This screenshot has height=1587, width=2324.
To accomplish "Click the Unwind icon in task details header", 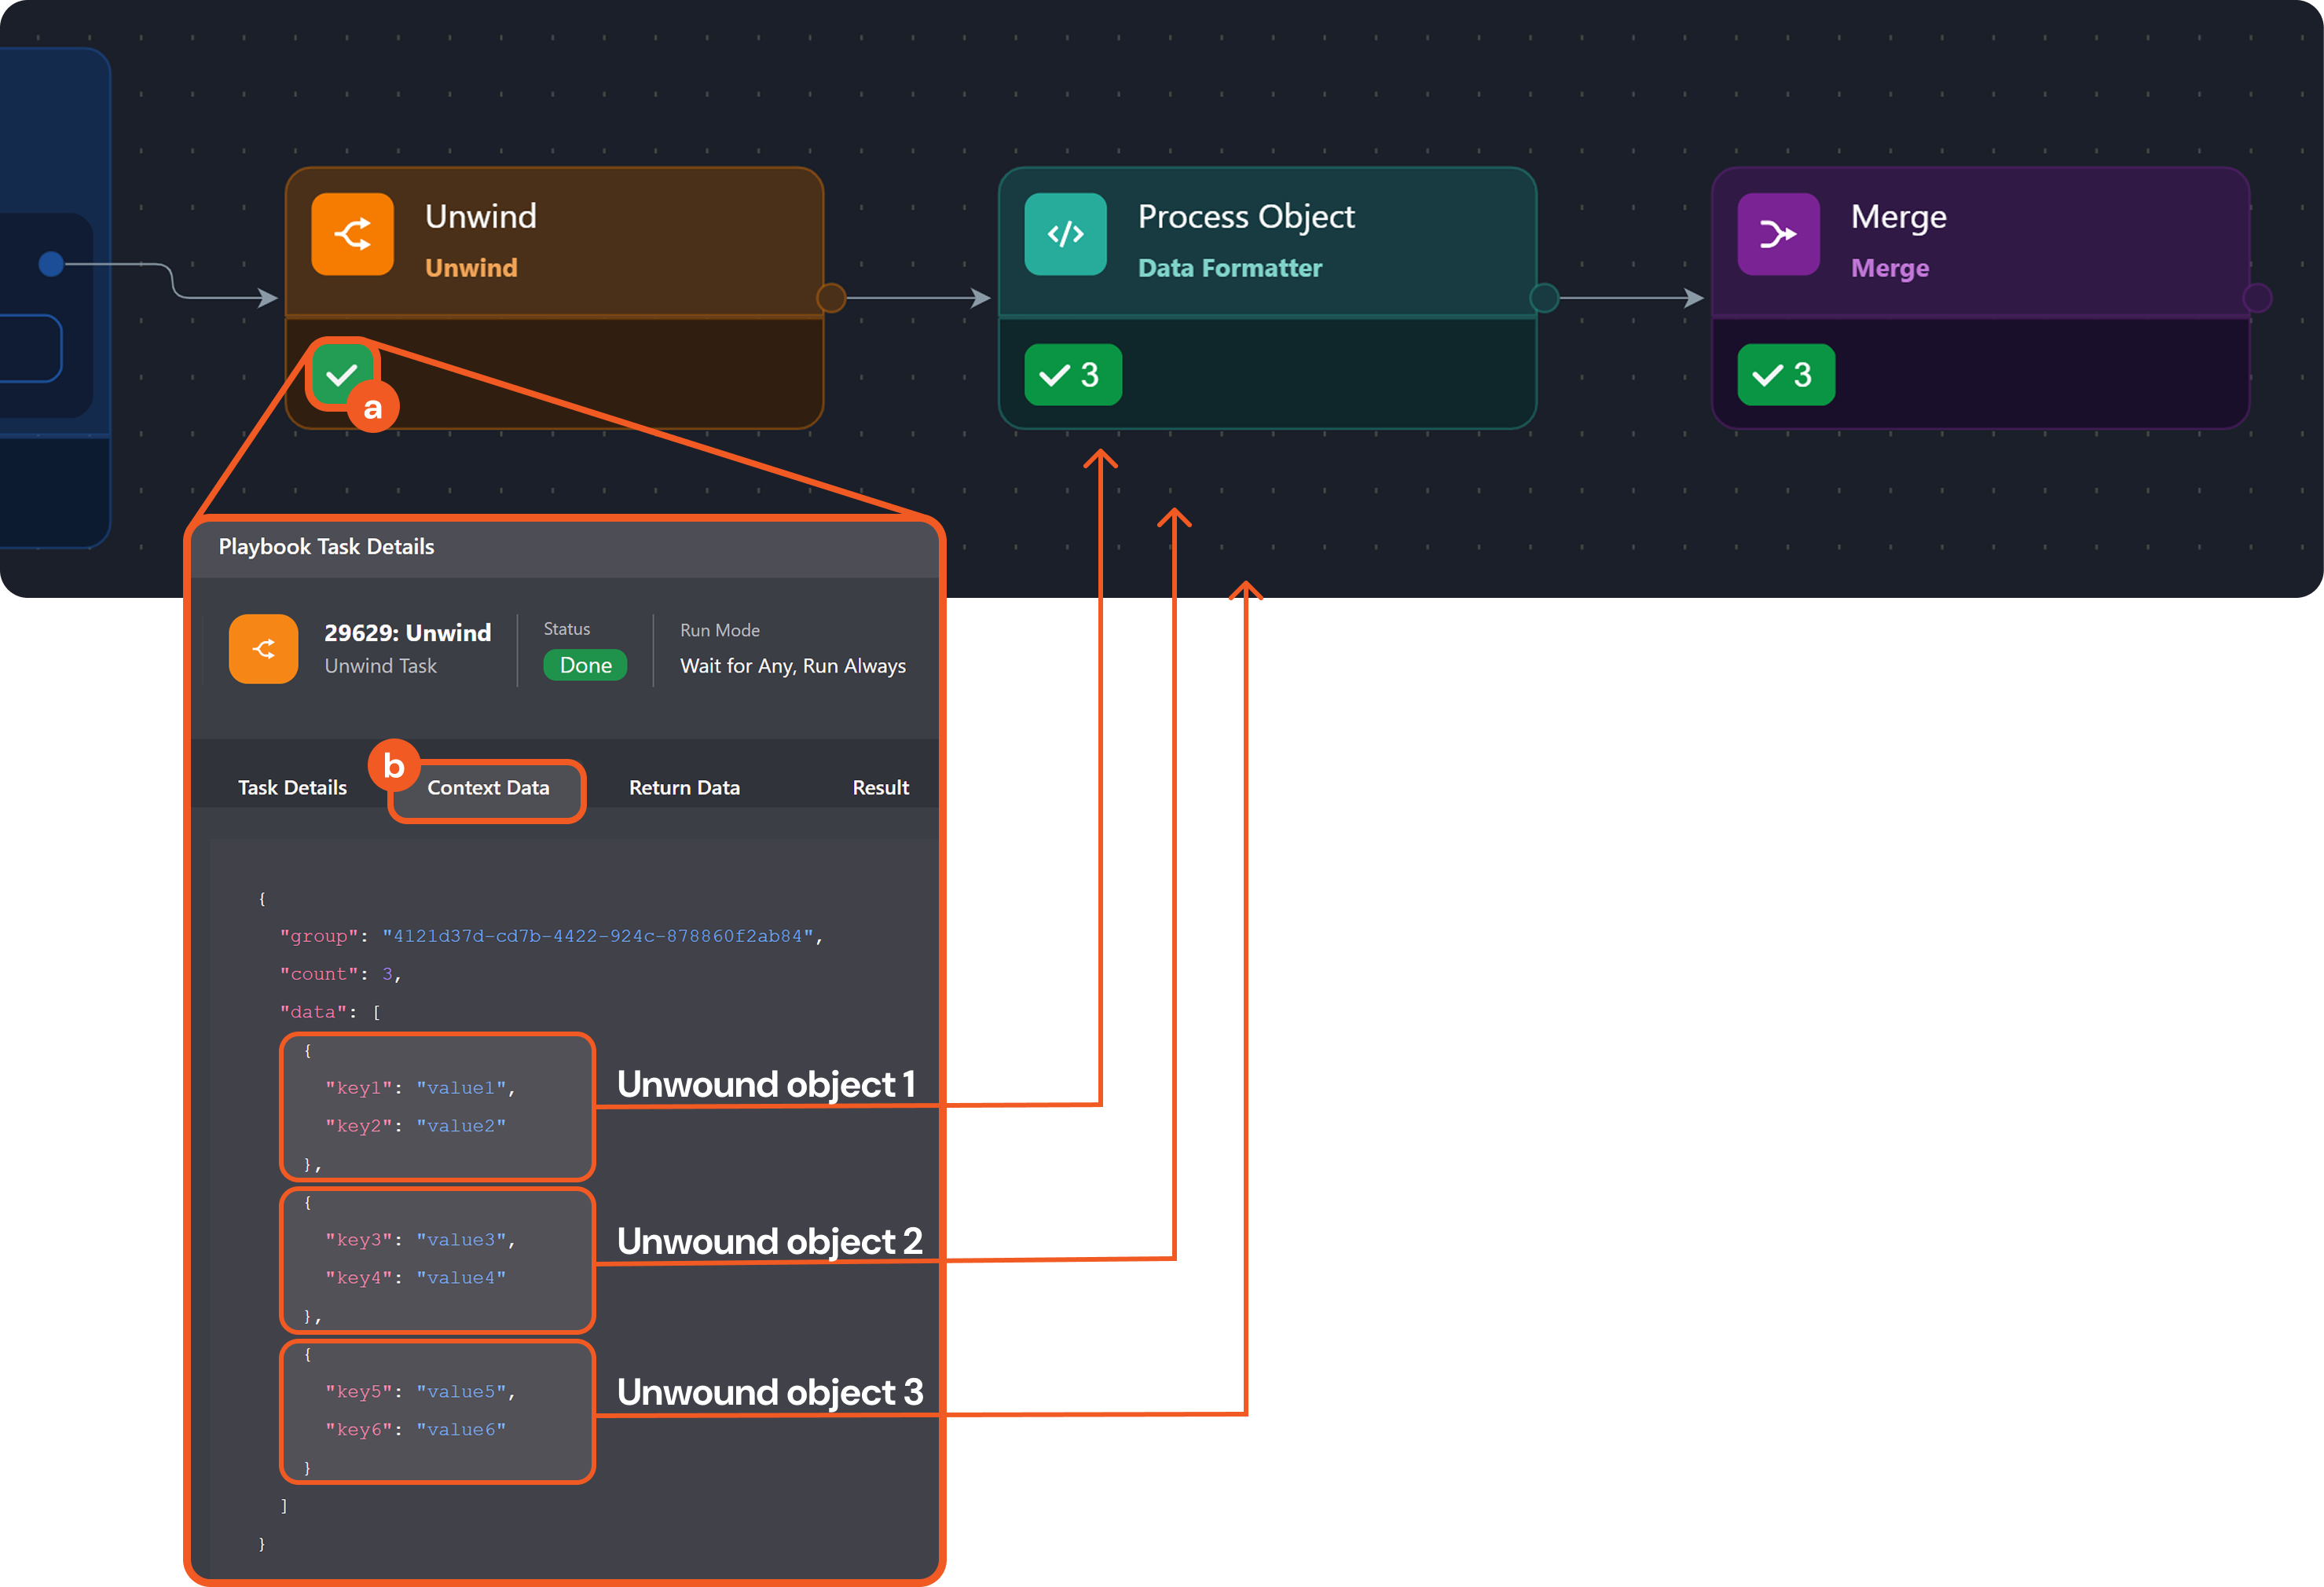I will pyautogui.click(x=263, y=649).
